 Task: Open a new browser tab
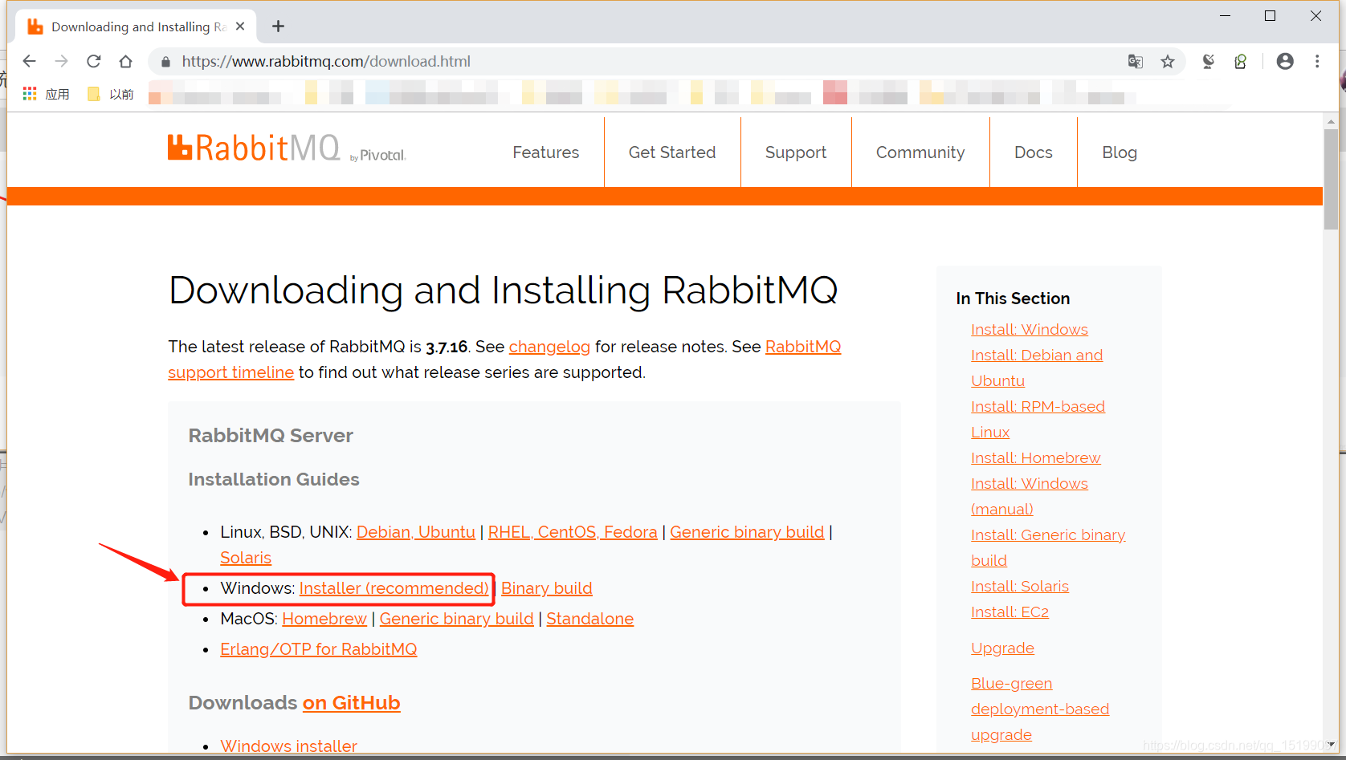278,26
